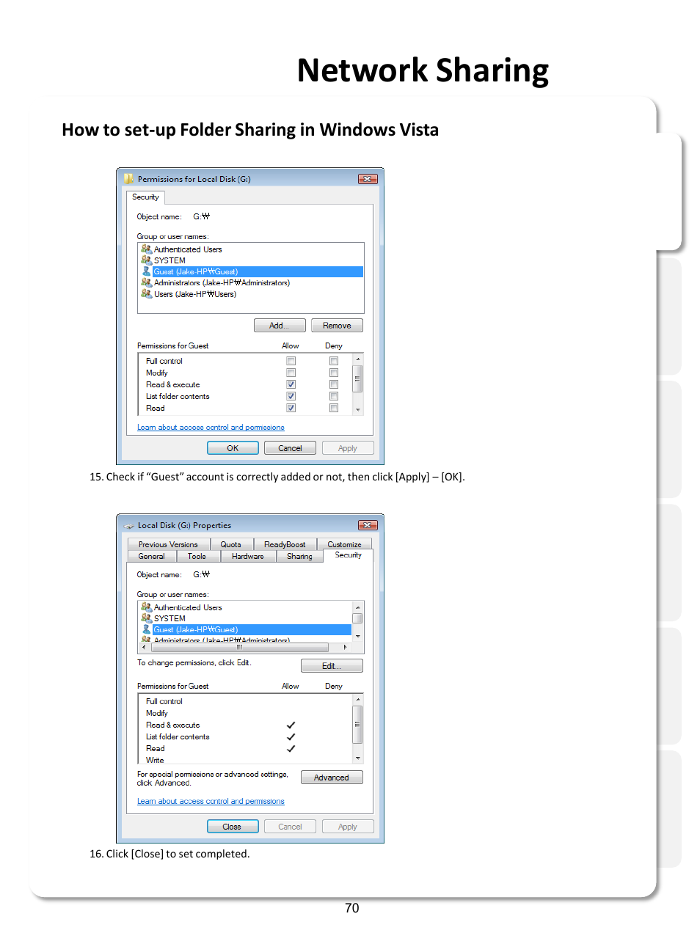Select Administrators (Jake-HP\Administrators) row in Permissions dialog
This screenshot has width=700, height=933.
point(251,282)
